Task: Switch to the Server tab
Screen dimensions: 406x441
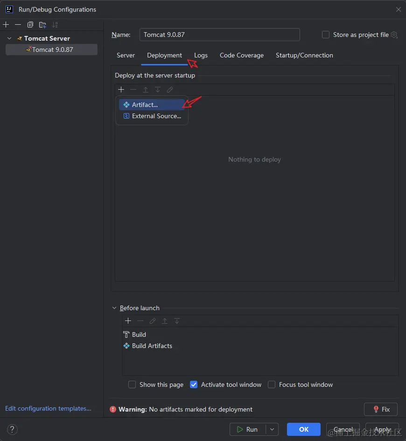Action: pyautogui.click(x=126, y=56)
